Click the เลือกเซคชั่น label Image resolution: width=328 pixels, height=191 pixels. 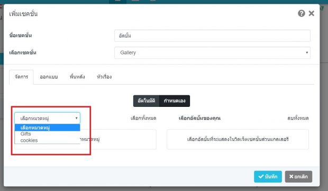click(x=23, y=52)
